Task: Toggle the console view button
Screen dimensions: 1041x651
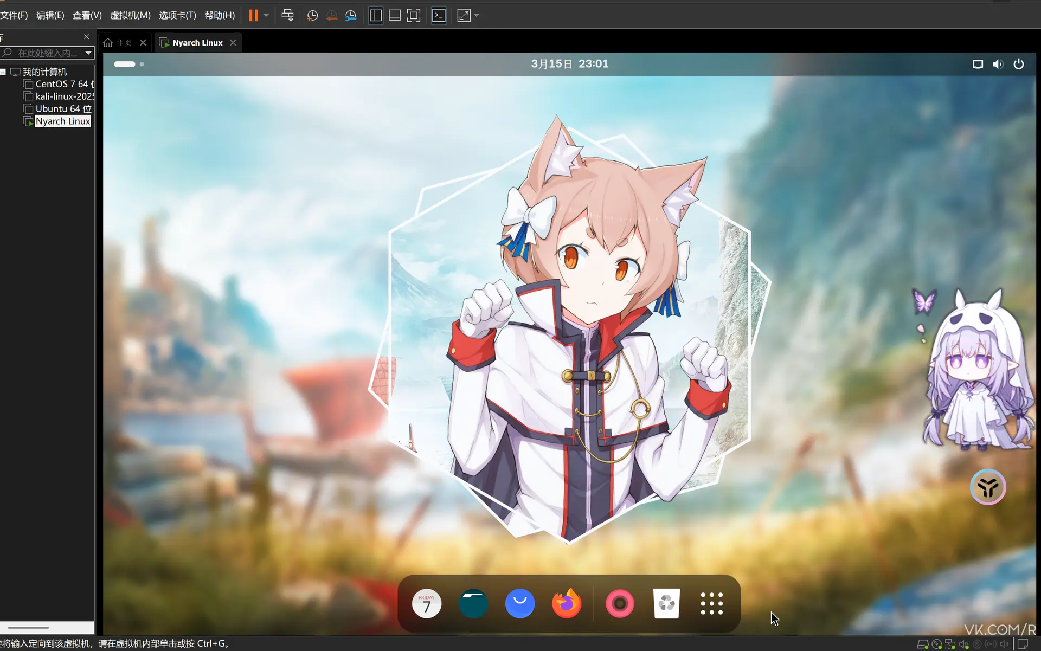Action: 439,15
